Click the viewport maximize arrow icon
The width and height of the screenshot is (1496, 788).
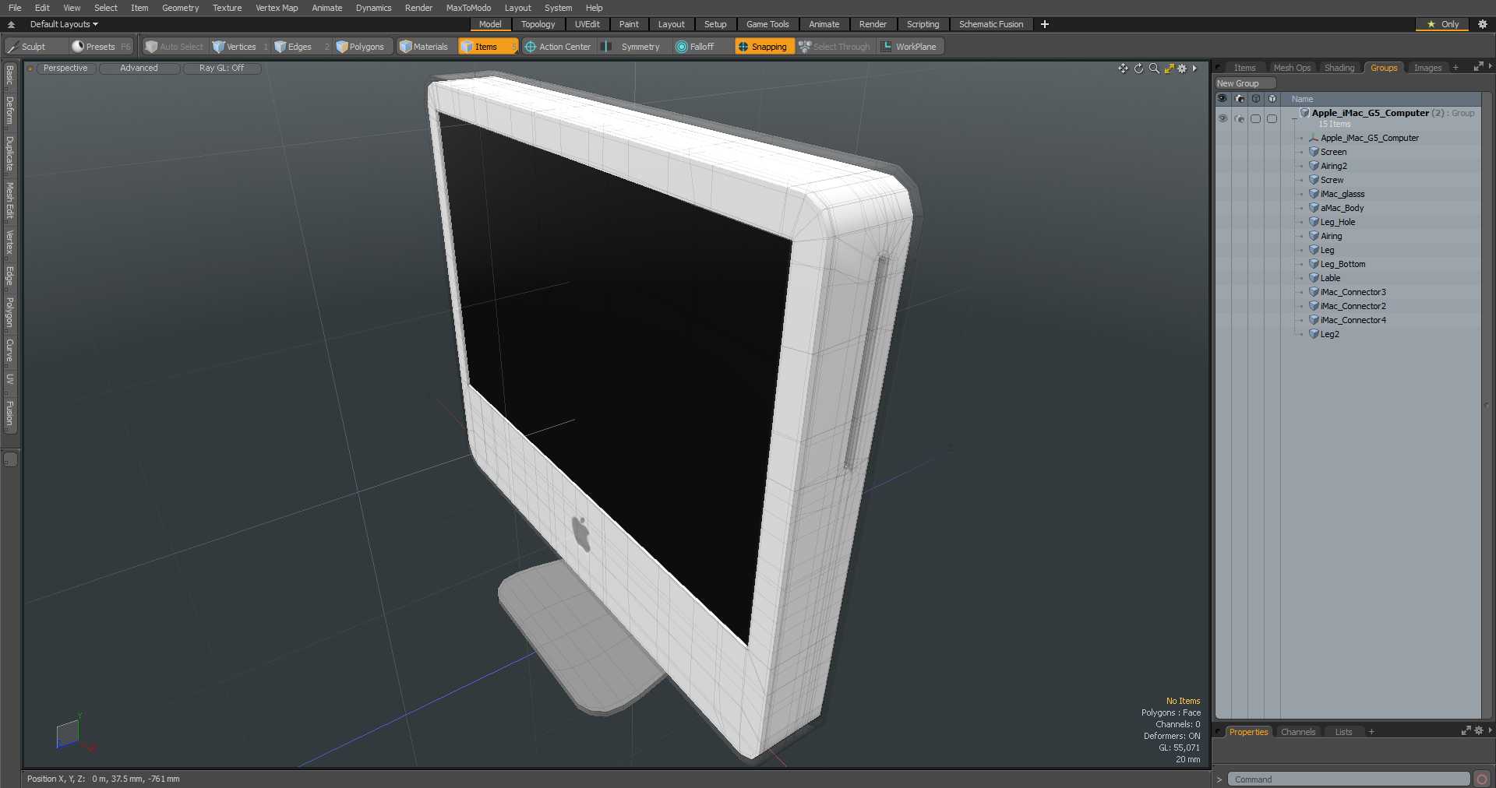(1169, 69)
